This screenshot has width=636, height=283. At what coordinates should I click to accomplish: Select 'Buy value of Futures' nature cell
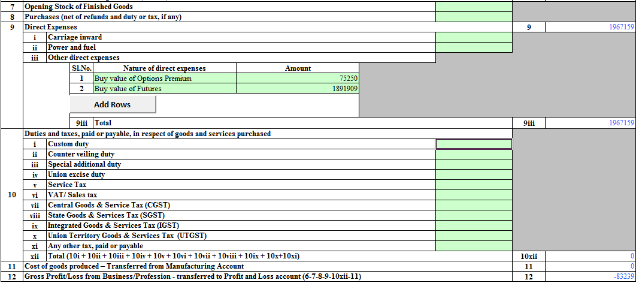(165, 89)
